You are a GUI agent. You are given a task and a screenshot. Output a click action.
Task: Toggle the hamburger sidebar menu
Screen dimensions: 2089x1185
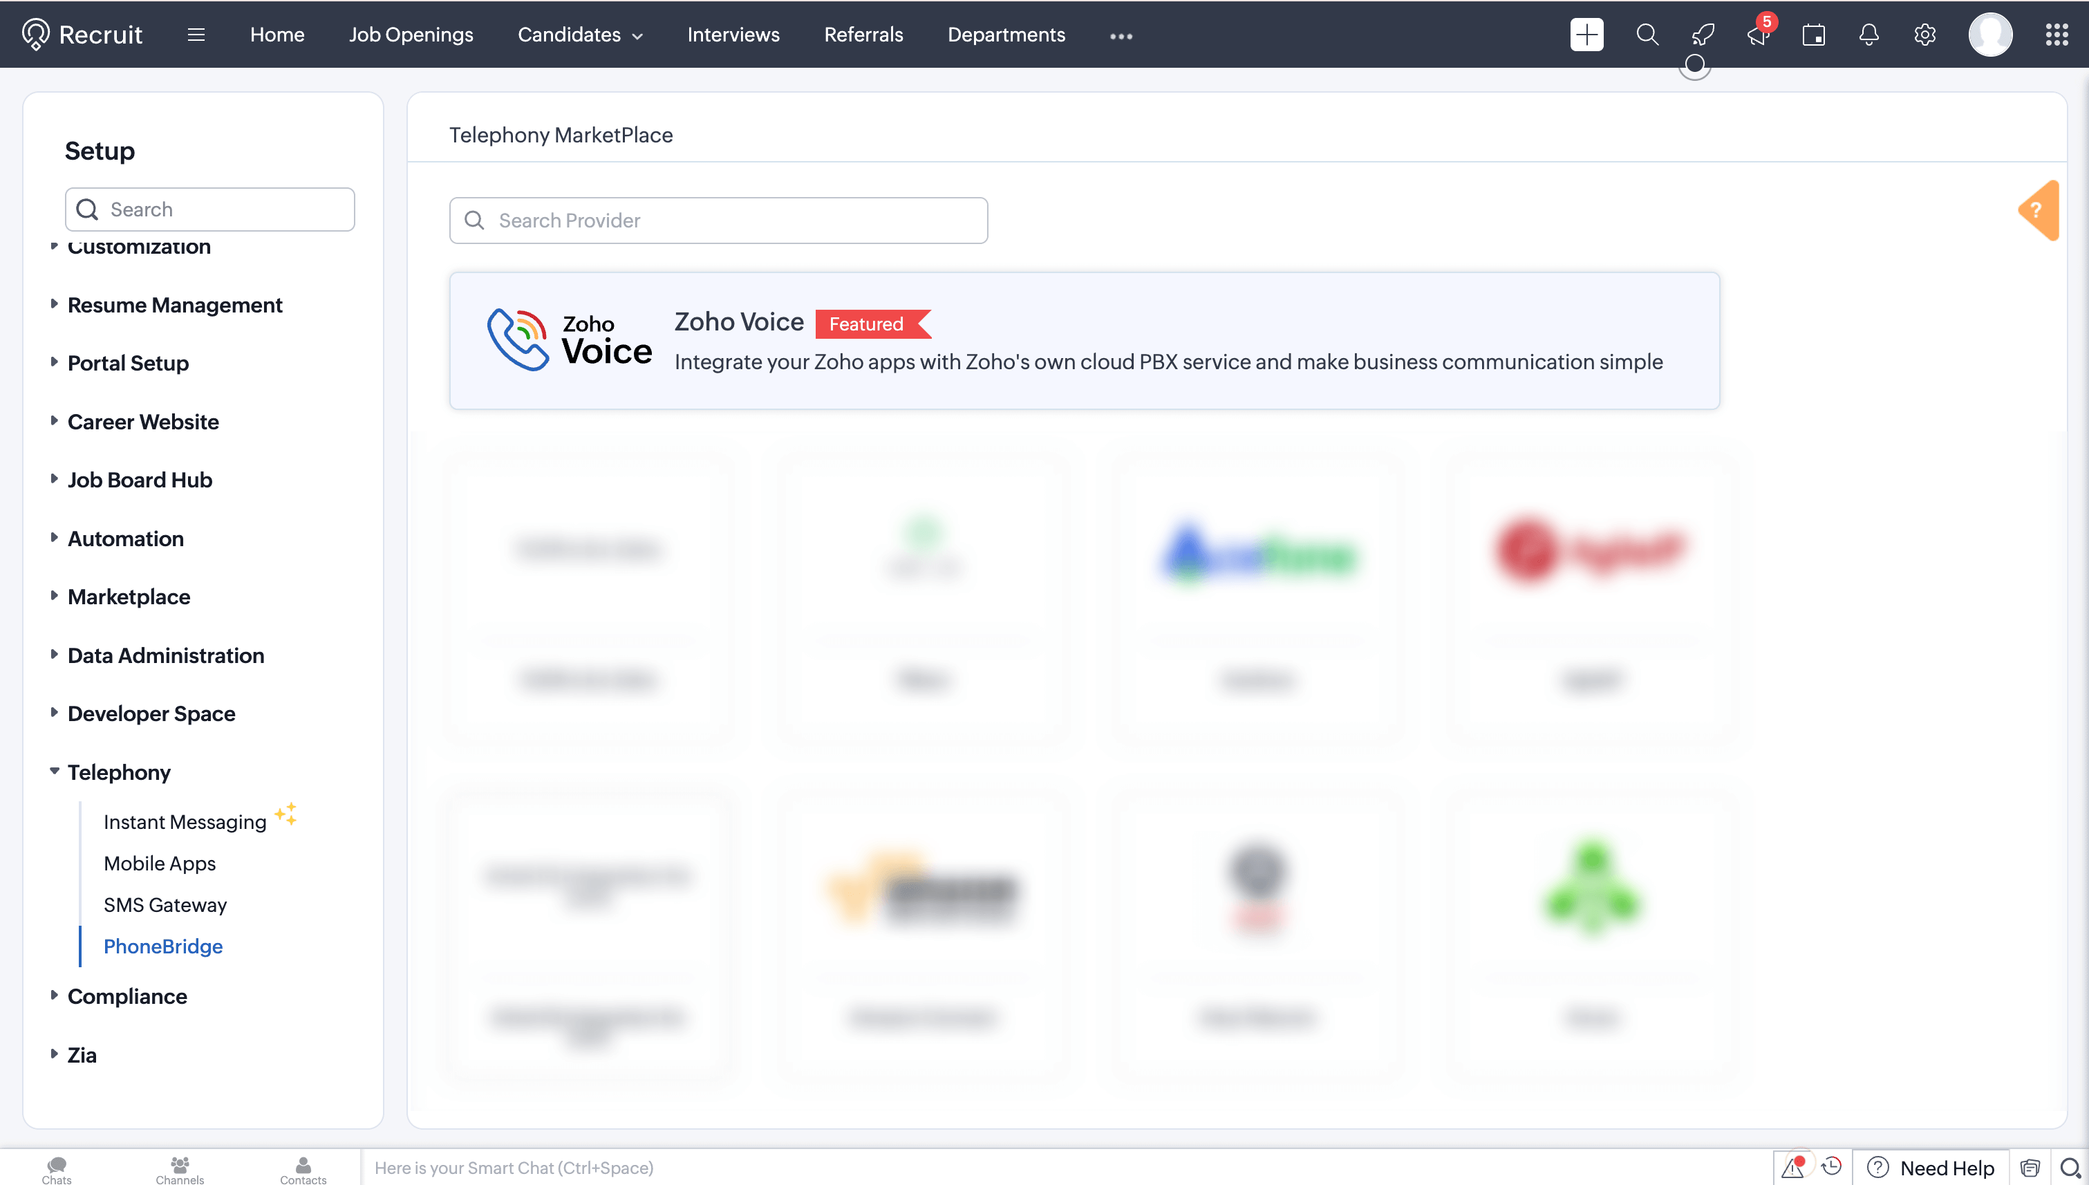pyautogui.click(x=196, y=34)
